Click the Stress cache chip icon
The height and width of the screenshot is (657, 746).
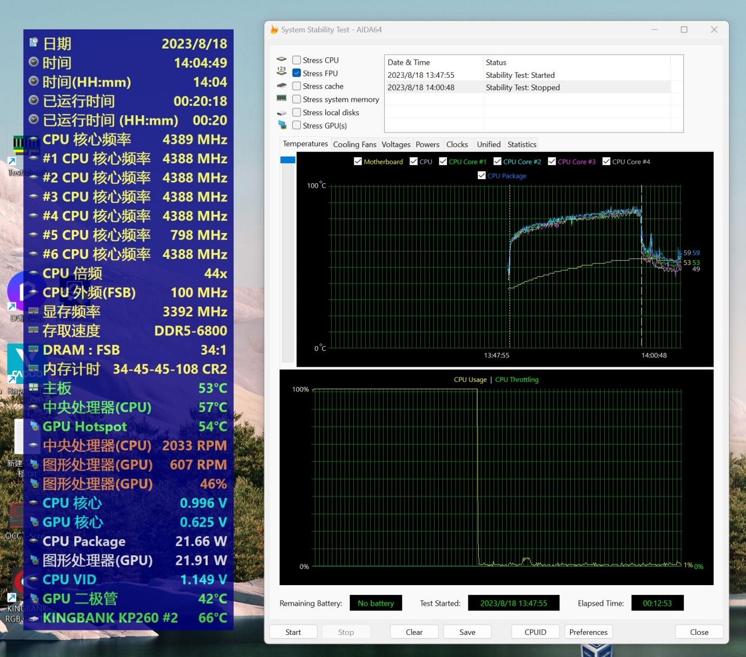[281, 85]
